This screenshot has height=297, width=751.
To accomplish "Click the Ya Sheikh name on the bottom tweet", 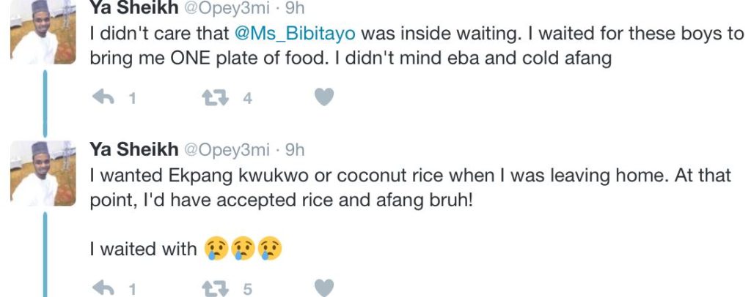I will (x=133, y=150).
